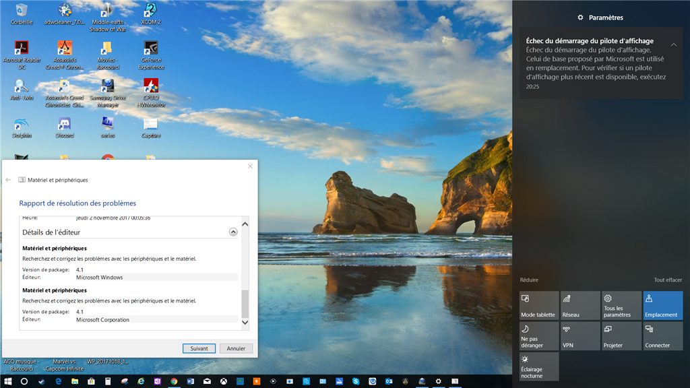The height and width of the screenshot is (388, 690).
Task: Open File Explorer from the taskbar
Action: pos(75,381)
